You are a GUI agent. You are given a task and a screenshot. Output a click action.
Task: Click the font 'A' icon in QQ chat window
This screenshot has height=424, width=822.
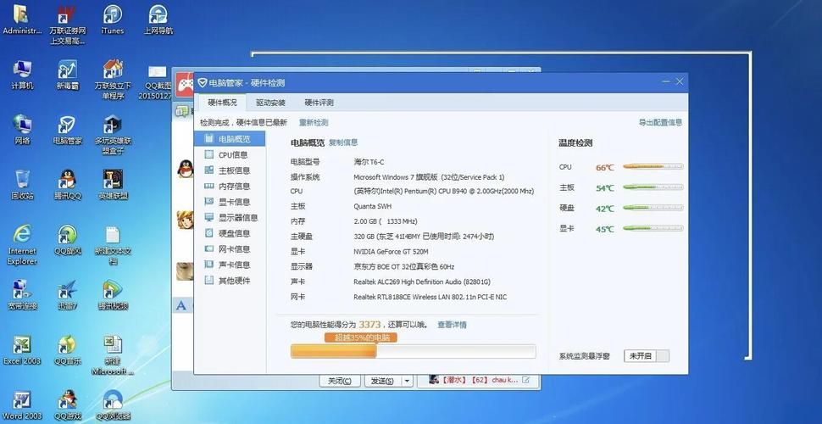(181, 306)
